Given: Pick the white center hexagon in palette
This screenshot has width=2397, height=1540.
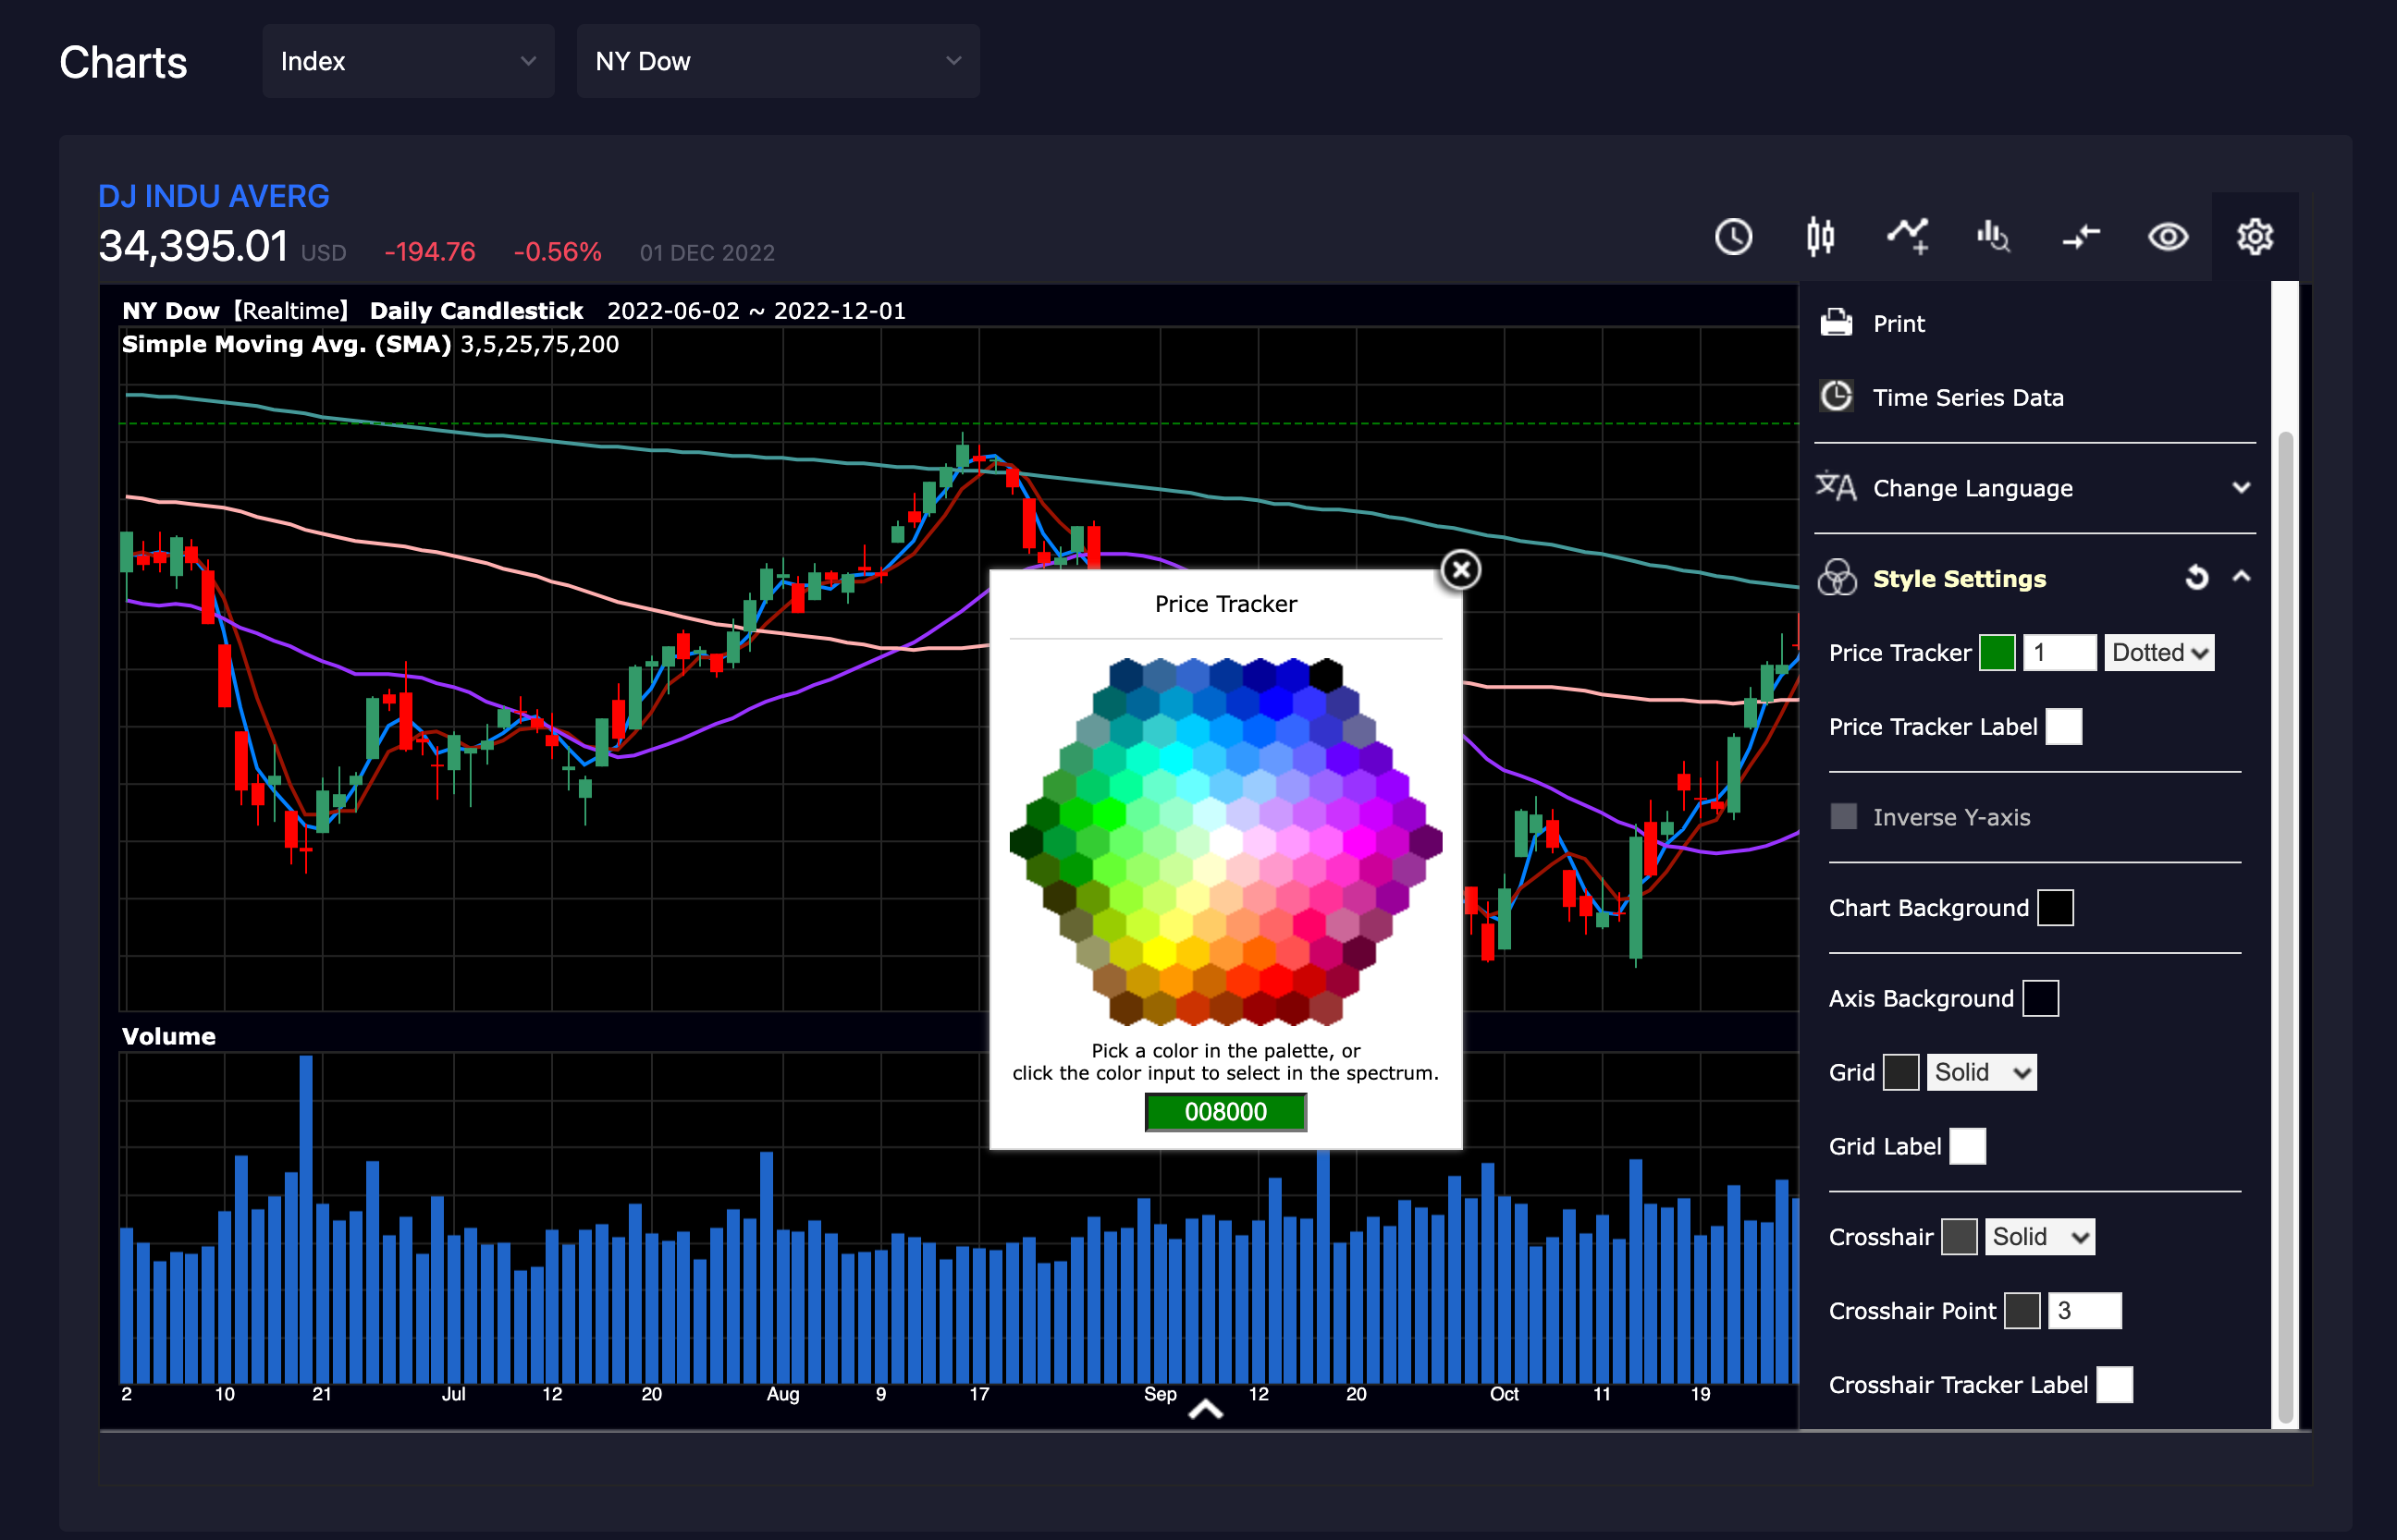Looking at the screenshot, I should pyautogui.click(x=1225, y=842).
